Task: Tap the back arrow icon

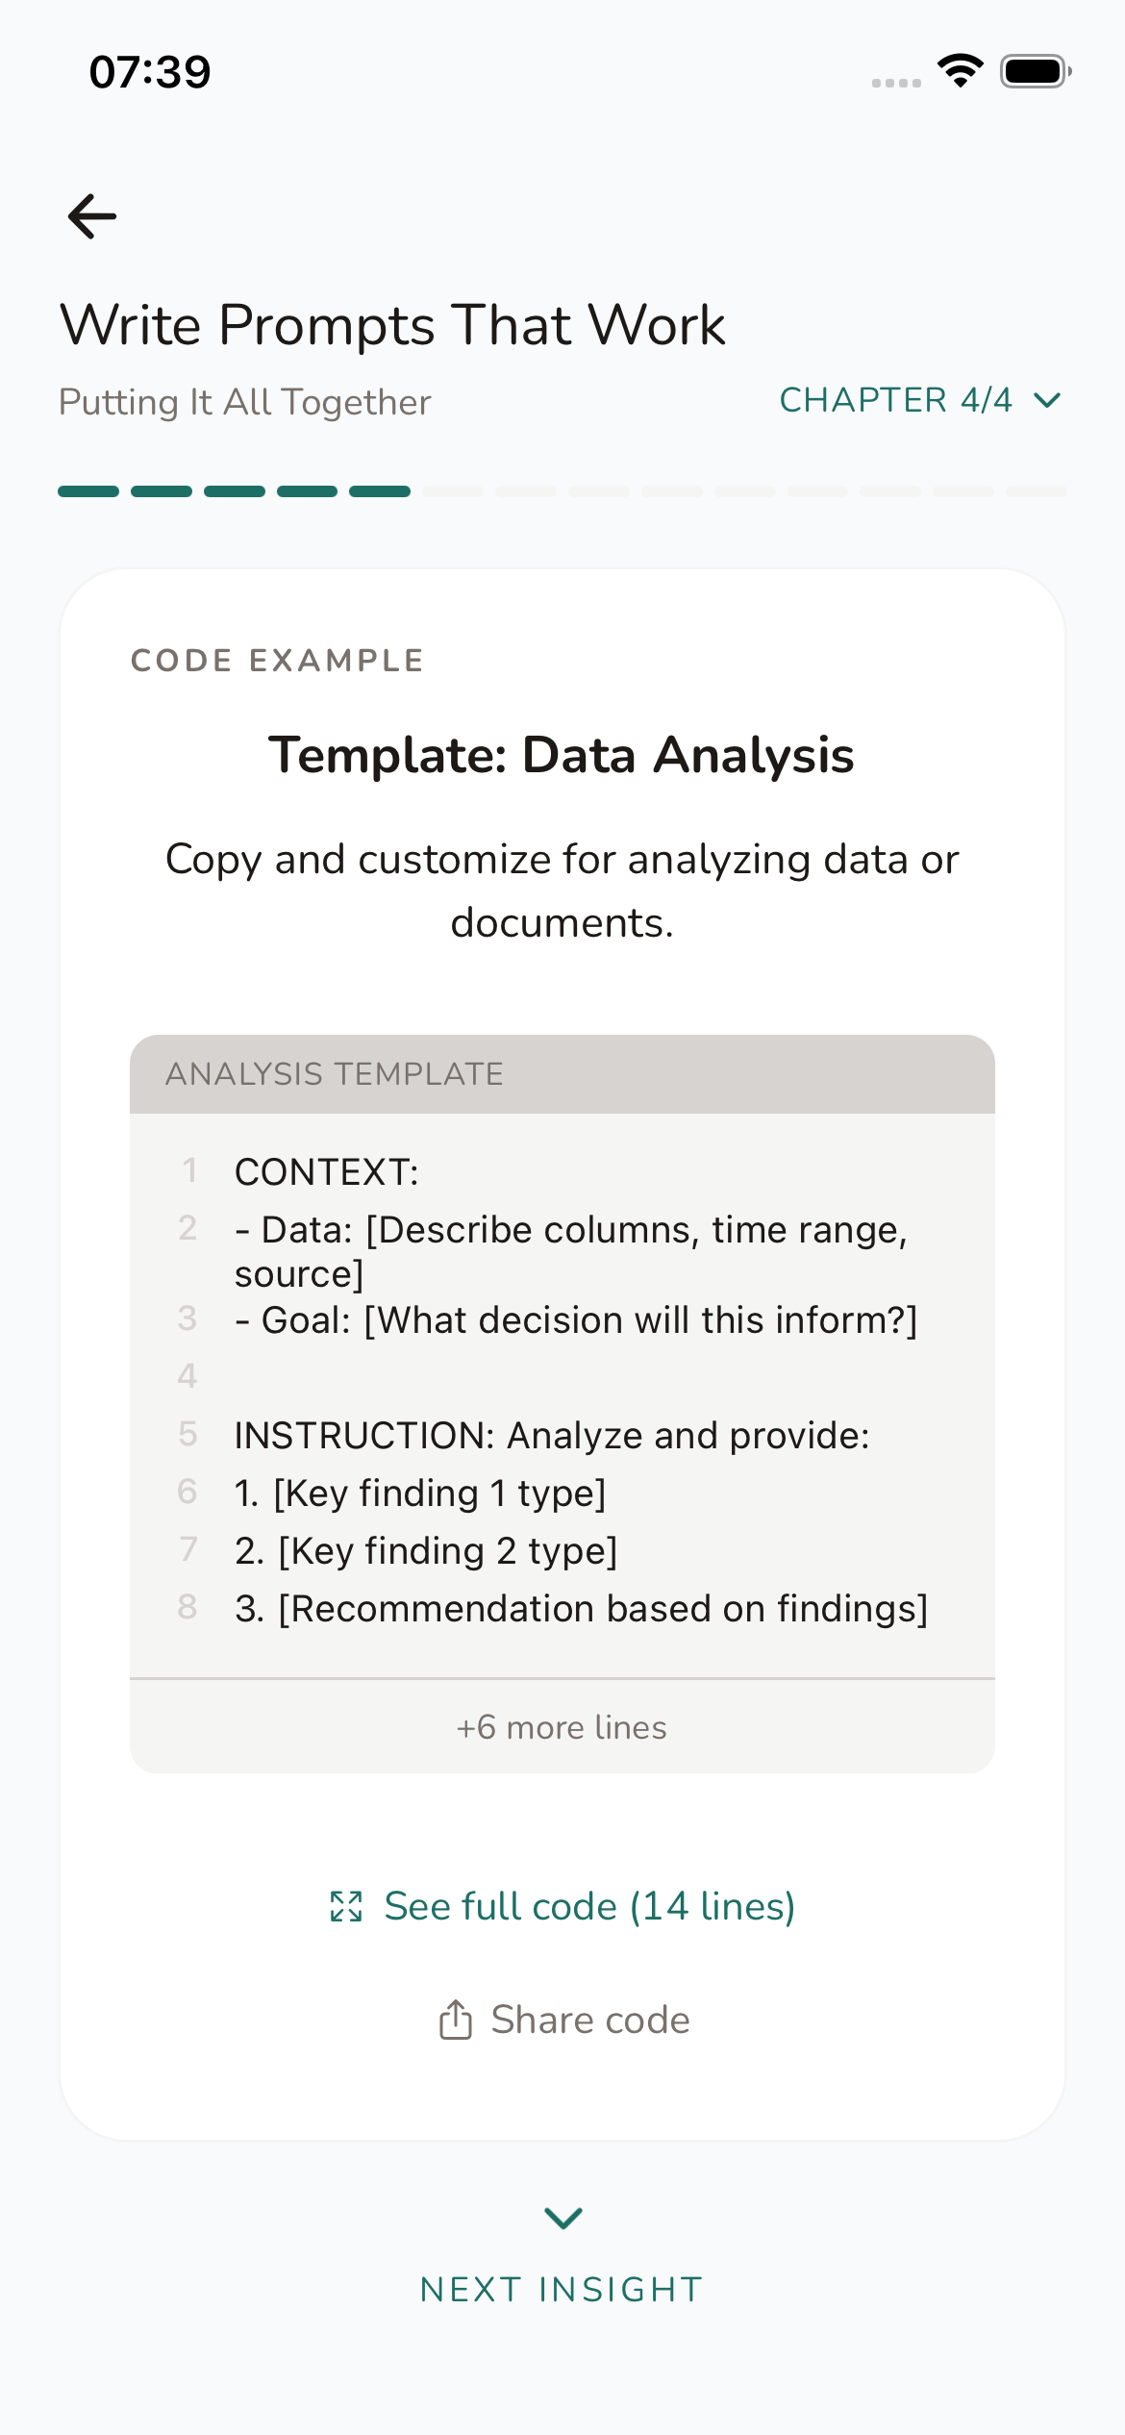Action: pos(92,216)
